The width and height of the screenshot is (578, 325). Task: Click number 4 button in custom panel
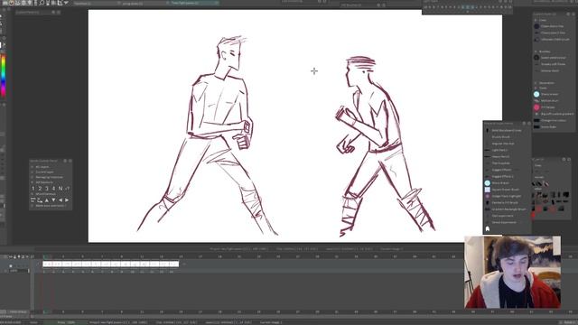(53, 189)
